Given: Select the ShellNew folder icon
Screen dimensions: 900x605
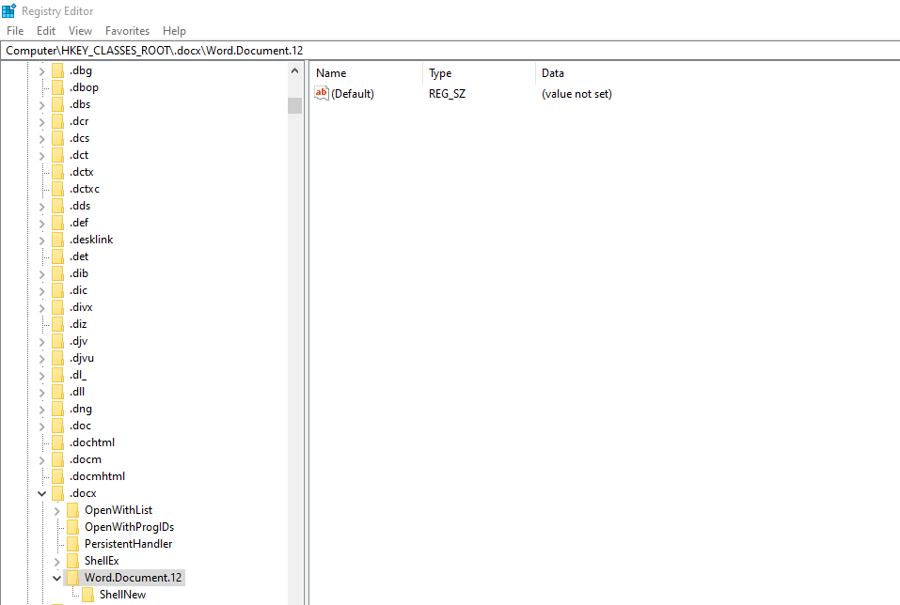Looking at the screenshot, I should (87, 595).
